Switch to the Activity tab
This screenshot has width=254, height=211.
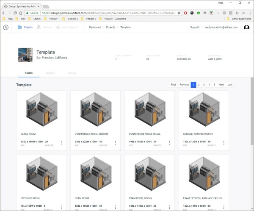click(72, 73)
